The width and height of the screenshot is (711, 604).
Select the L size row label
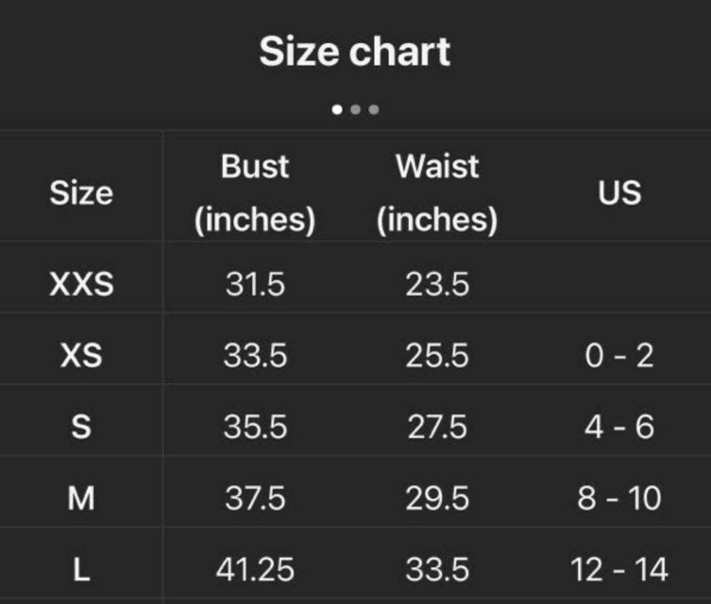pyautogui.click(x=81, y=569)
